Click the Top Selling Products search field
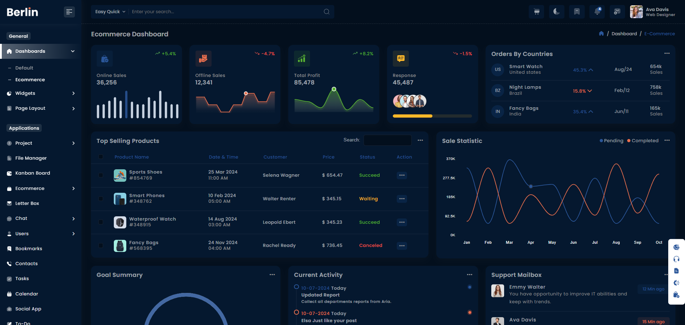Viewport: 685px width, 325px height. coord(387,140)
